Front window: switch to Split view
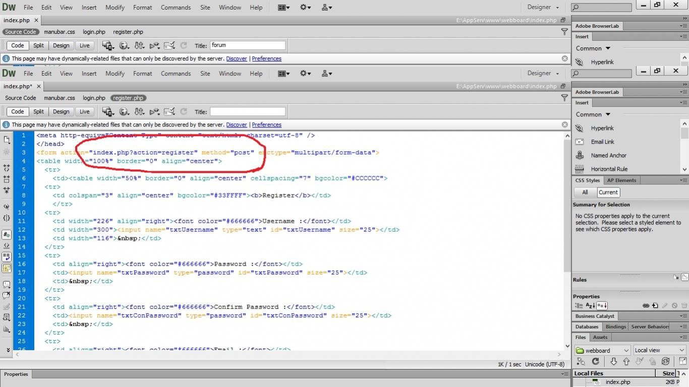This screenshot has width=689, height=387. [39, 111]
